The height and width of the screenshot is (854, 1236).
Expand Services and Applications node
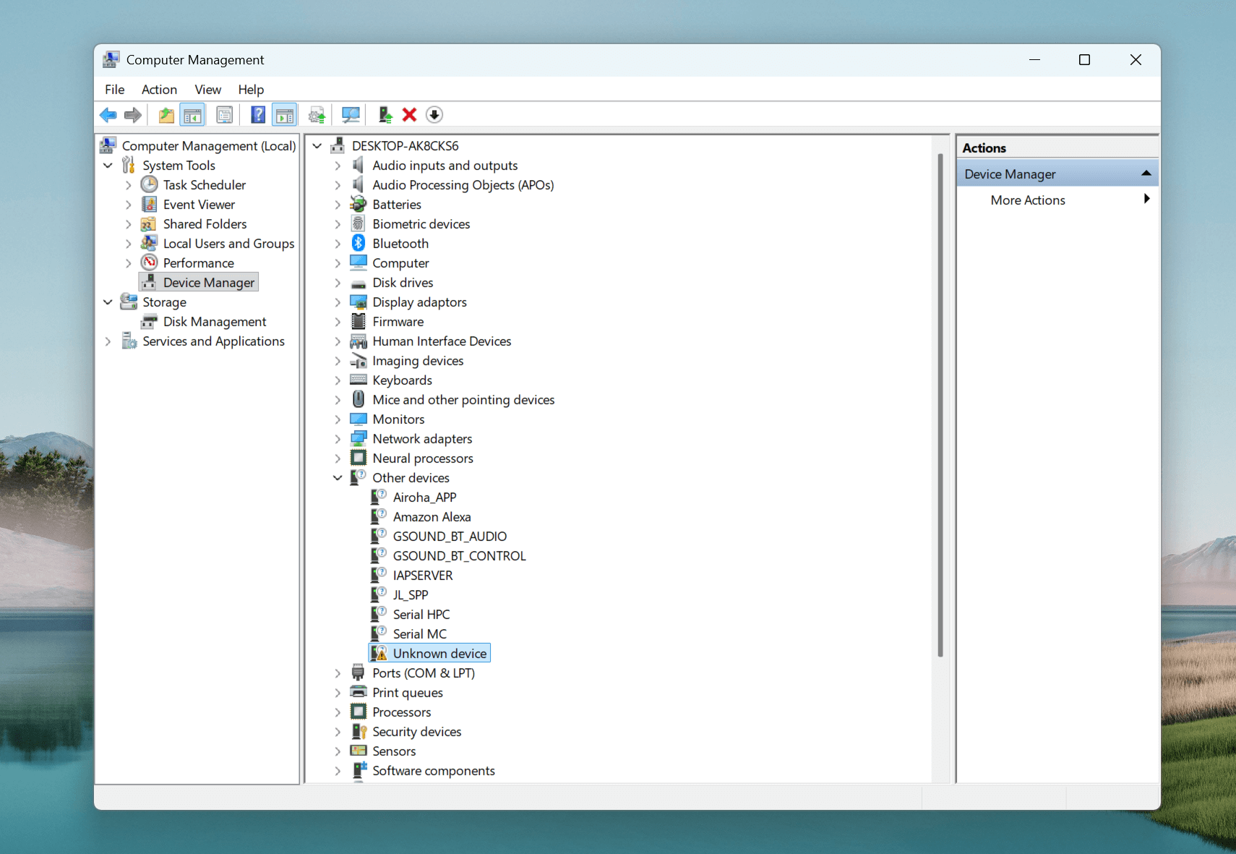click(x=108, y=341)
